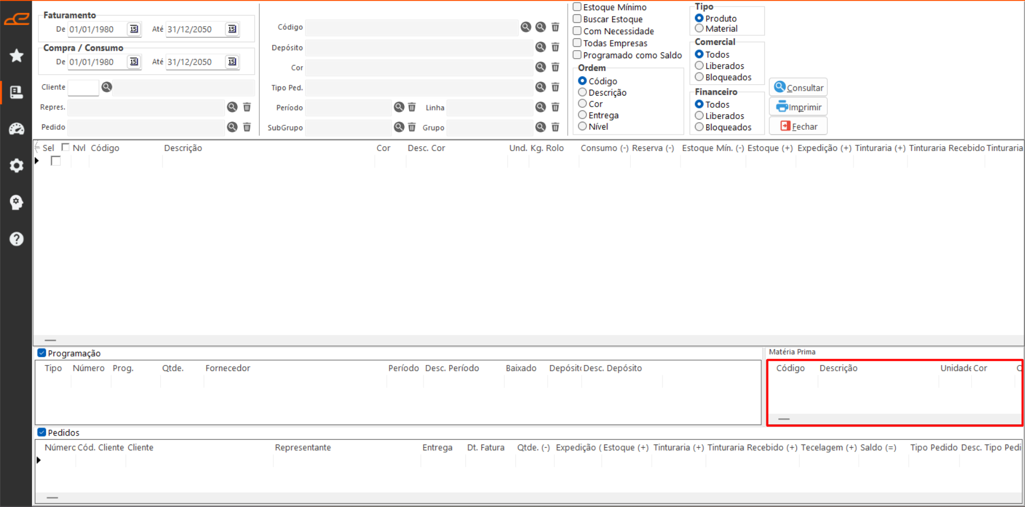Click the search icon next to Cliente field
Image resolution: width=1025 pixels, height=507 pixels.
pos(107,87)
